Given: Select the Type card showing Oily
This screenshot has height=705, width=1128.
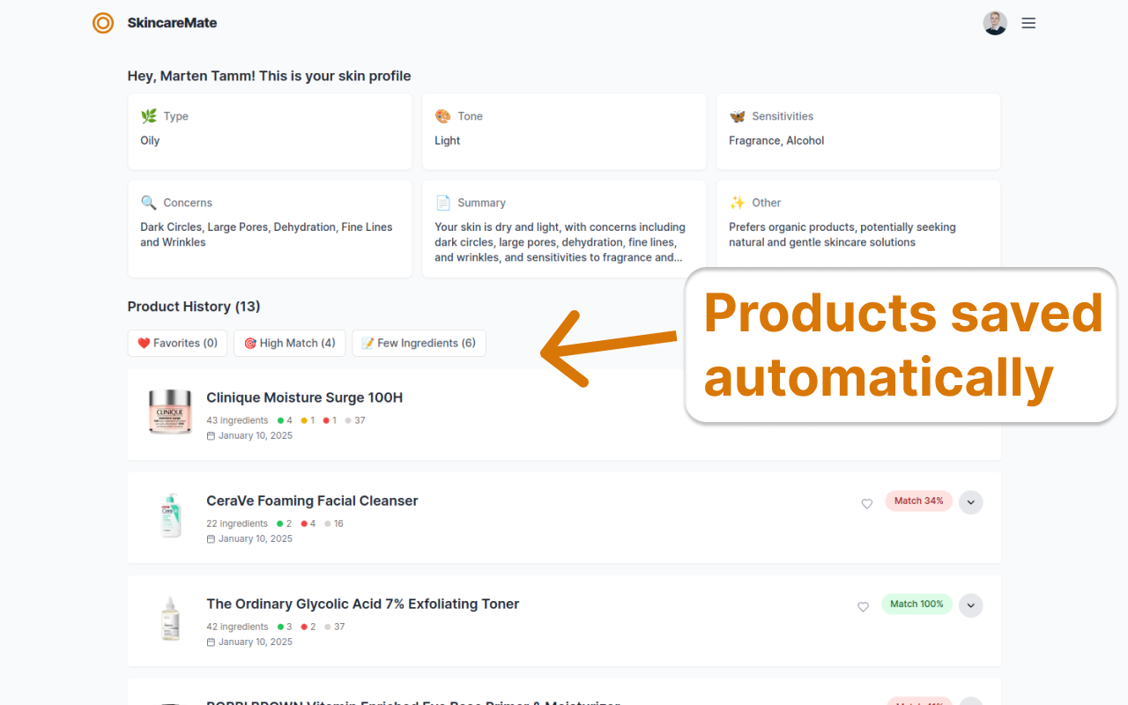Looking at the screenshot, I should (270, 132).
